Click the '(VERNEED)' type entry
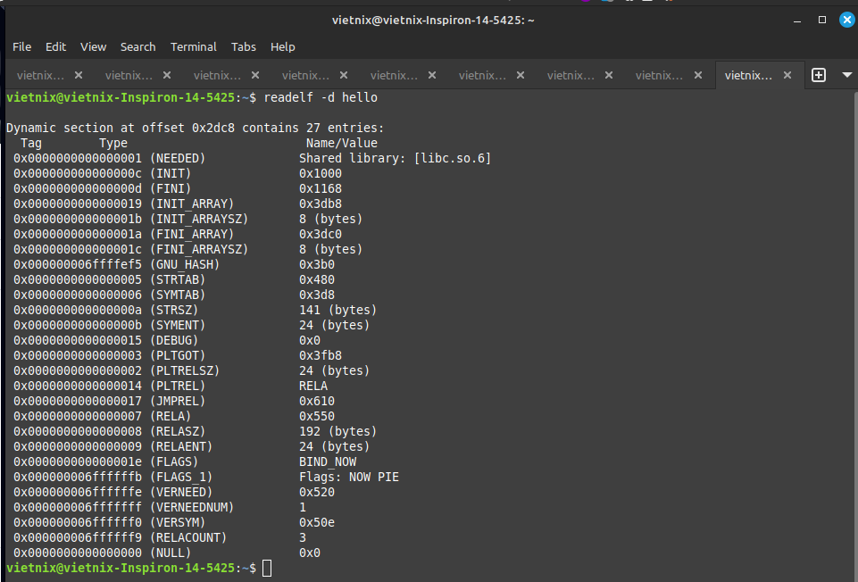858x582 pixels. [x=181, y=493]
